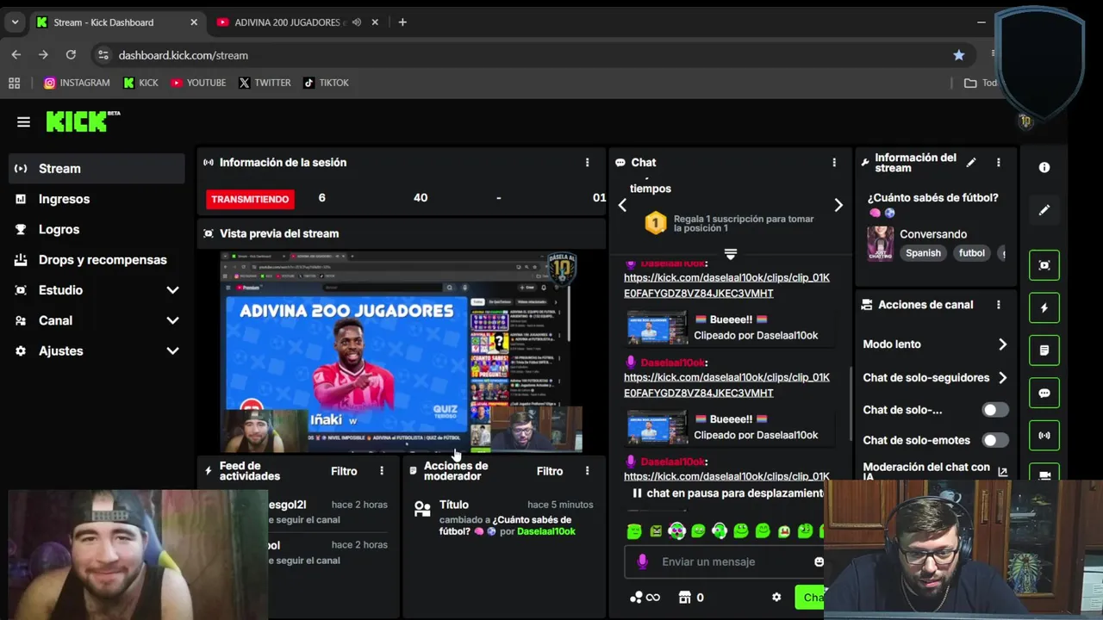Toggle the chat bubble icon in the right toolbar

click(1044, 393)
